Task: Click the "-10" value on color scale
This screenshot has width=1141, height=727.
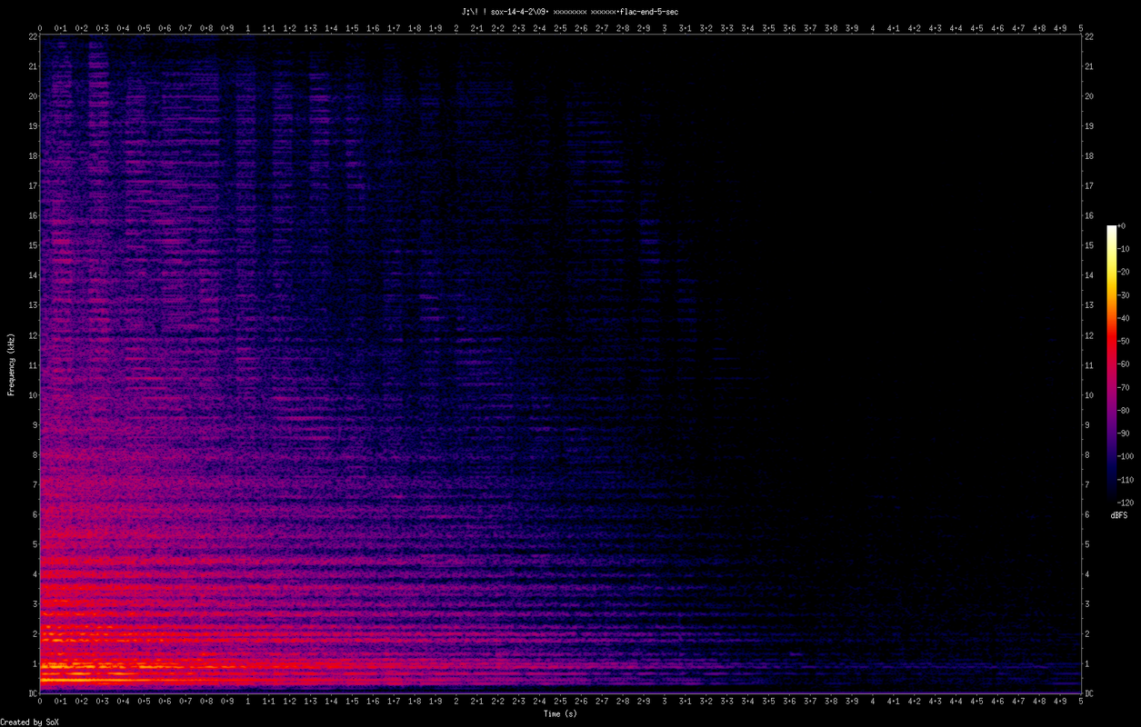Action: [x=1125, y=249]
